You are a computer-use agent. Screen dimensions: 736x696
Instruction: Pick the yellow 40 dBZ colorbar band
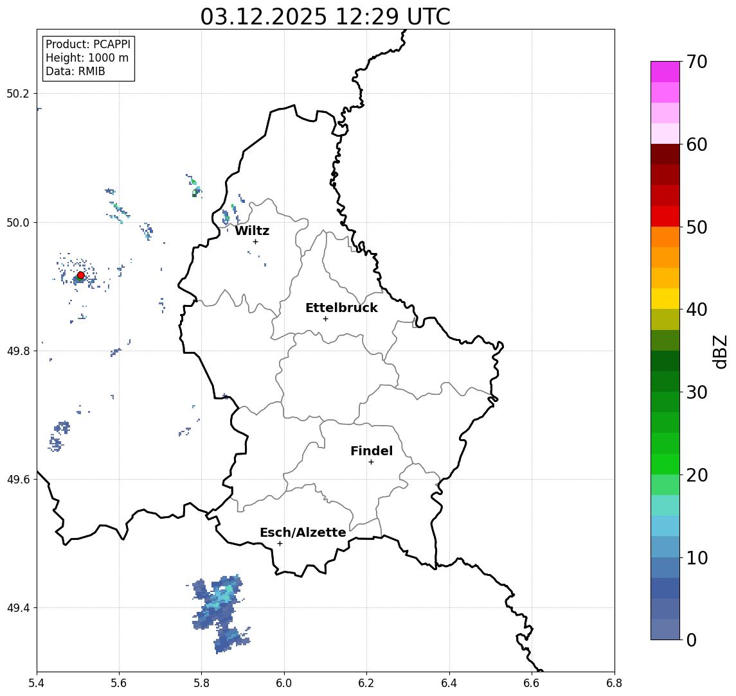pyautogui.click(x=665, y=299)
